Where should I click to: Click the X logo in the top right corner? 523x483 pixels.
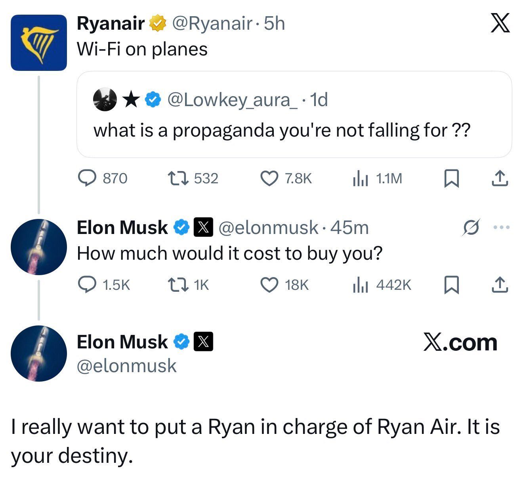pyautogui.click(x=500, y=23)
